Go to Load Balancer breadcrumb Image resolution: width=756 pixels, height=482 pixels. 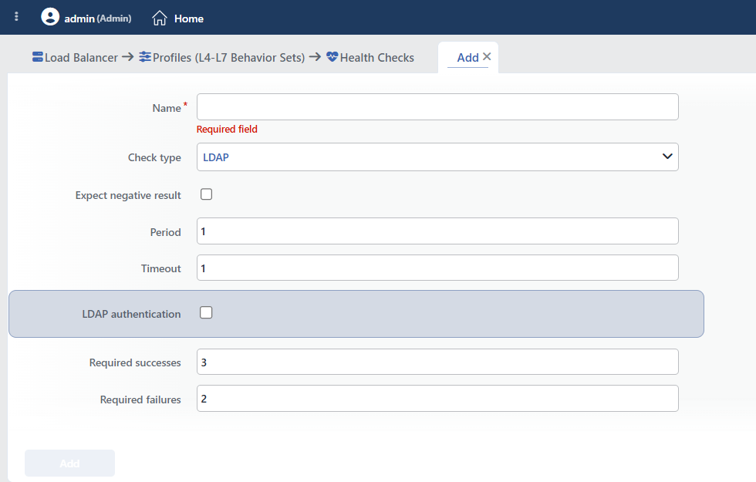tap(81, 57)
